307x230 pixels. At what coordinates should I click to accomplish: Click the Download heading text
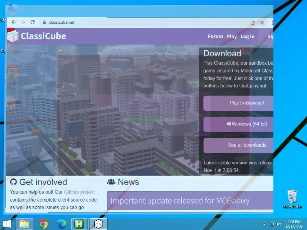(x=222, y=54)
